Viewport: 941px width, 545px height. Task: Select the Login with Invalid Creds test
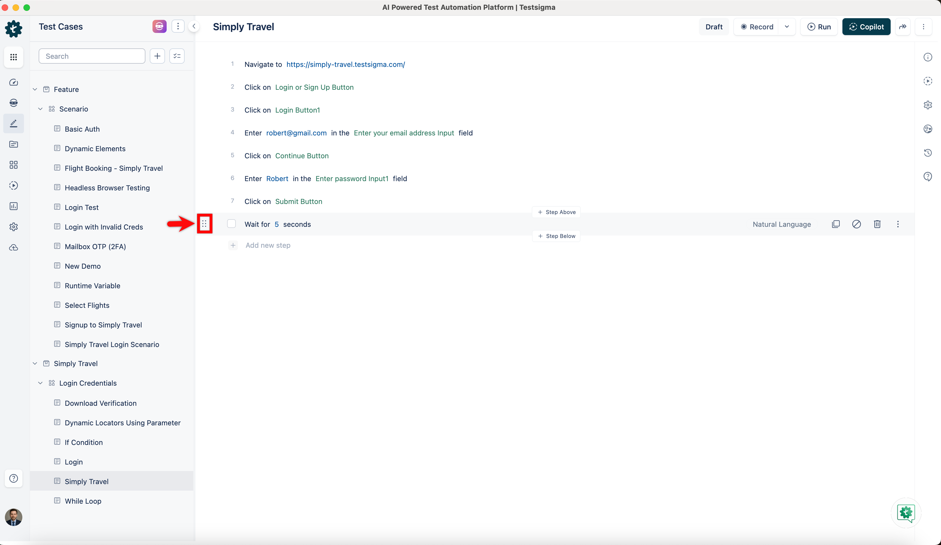click(x=104, y=227)
